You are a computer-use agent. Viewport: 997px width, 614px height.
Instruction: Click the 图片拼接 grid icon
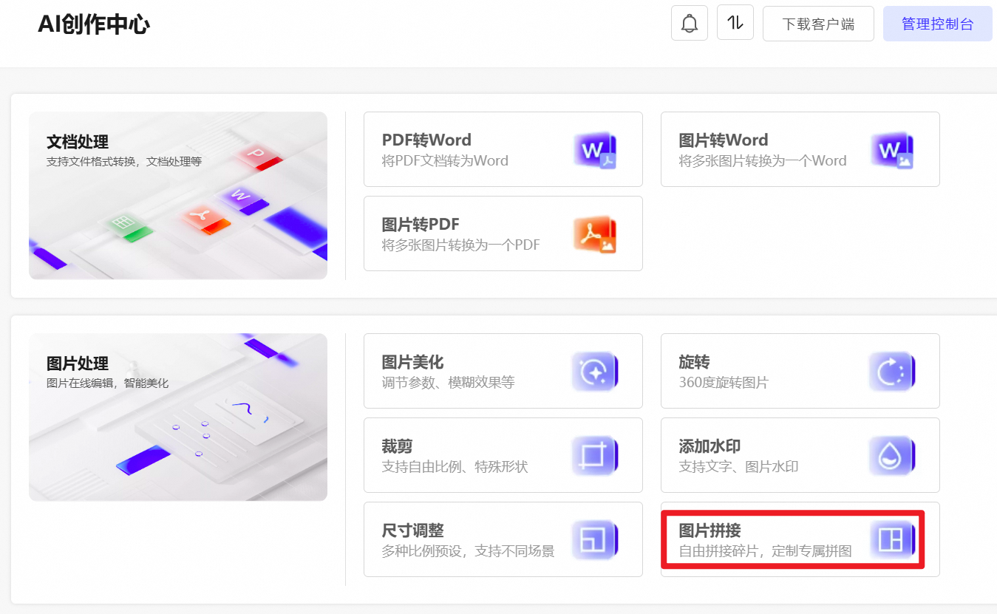pyautogui.click(x=892, y=540)
